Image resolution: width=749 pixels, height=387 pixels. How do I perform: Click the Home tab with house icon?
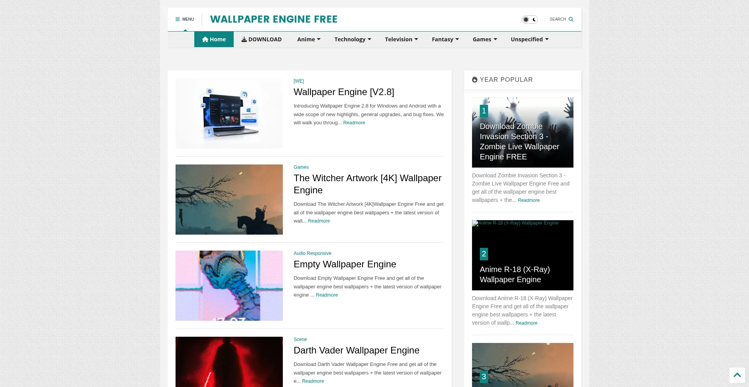[x=214, y=39]
